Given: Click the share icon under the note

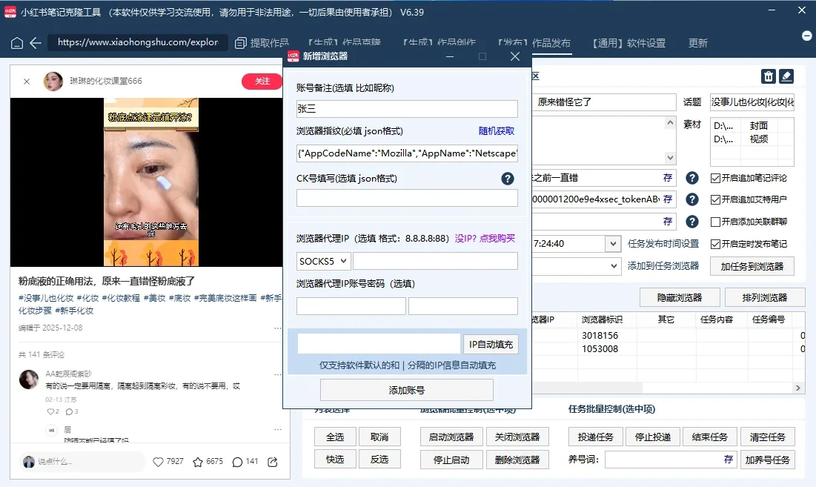Looking at the screenshot, I should pos(273,462).
